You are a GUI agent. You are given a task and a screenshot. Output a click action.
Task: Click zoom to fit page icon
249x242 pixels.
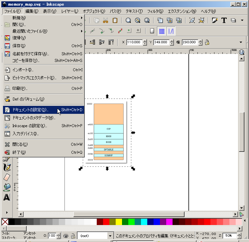147,20
